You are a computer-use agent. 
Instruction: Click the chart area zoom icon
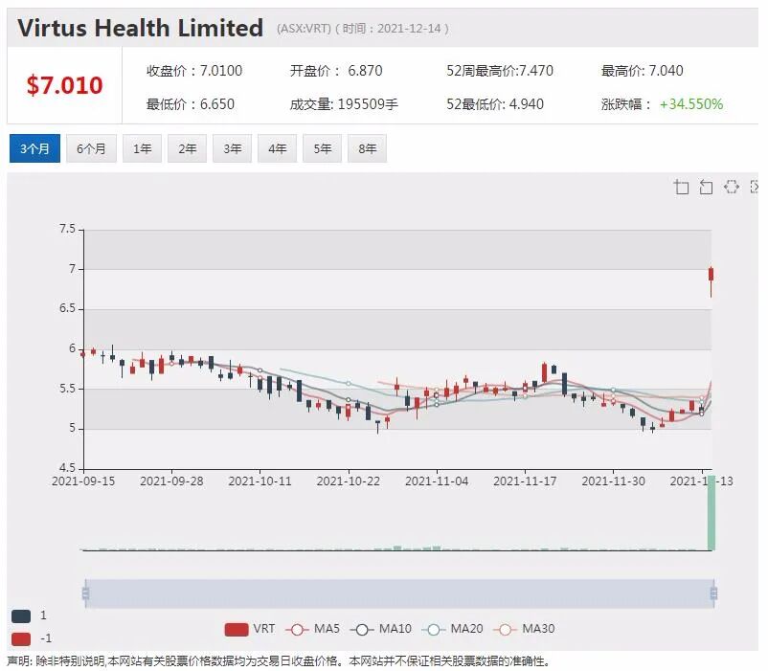click(681, 187)
